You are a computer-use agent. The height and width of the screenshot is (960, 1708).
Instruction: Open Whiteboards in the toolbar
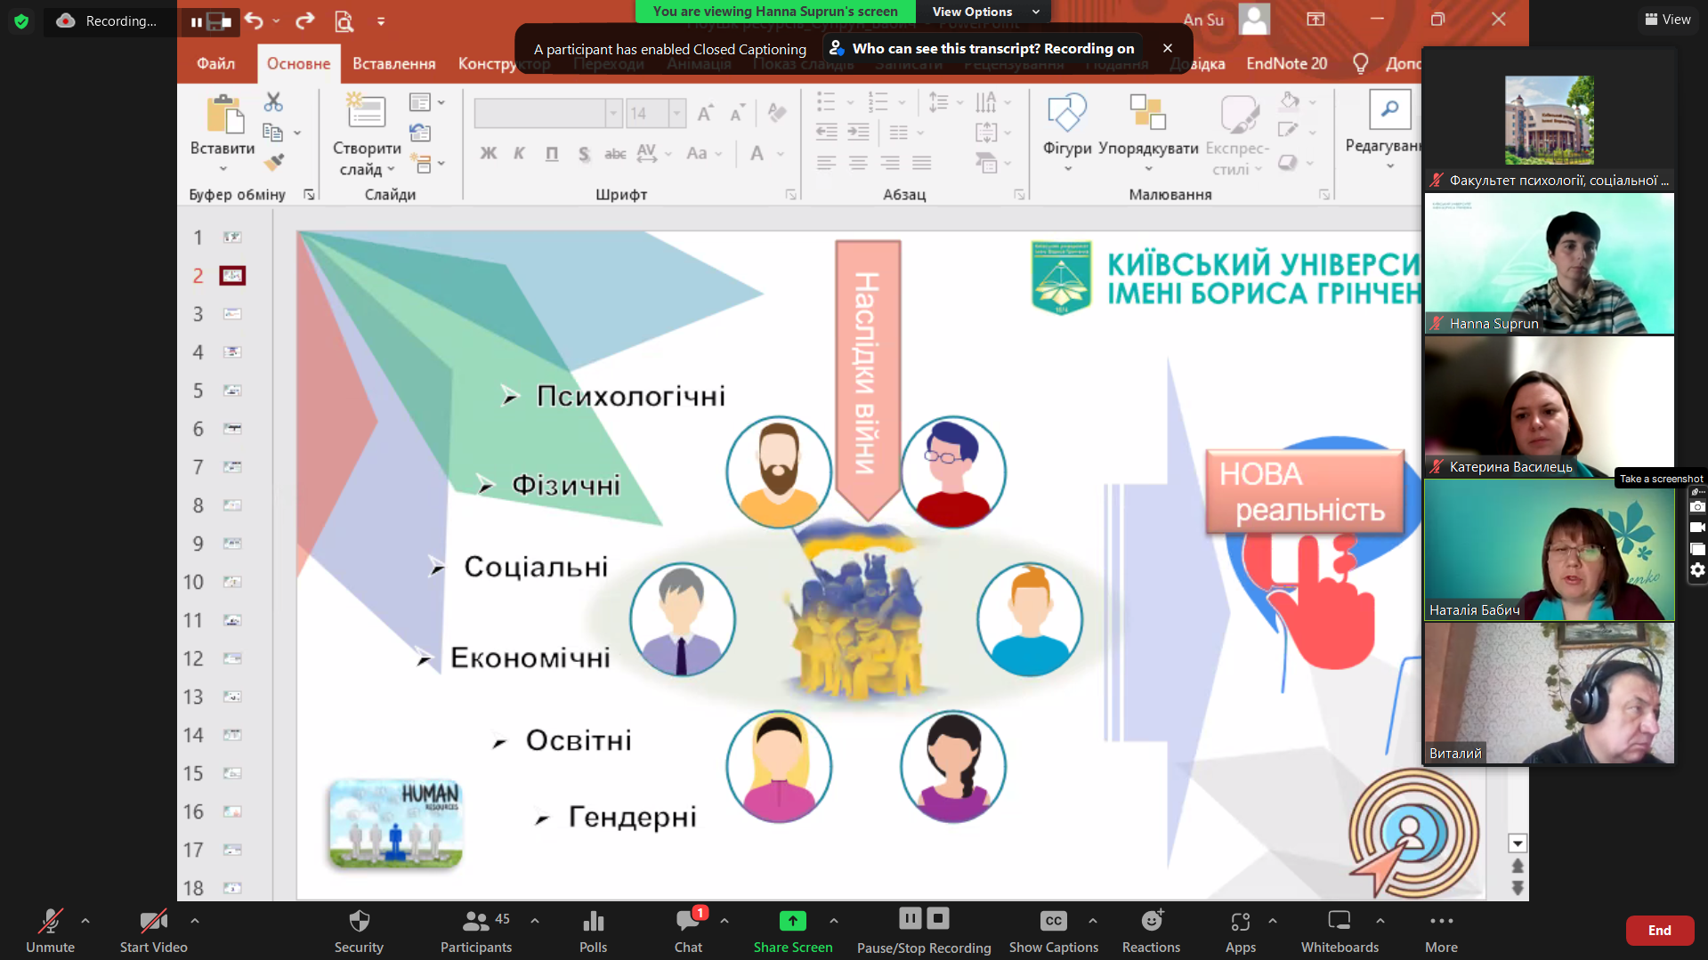(x=1340, y=931)
